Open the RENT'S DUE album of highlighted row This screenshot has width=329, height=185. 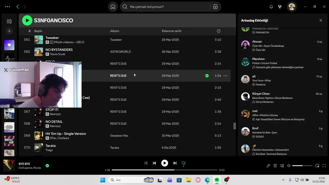click(x=118, y=76)
